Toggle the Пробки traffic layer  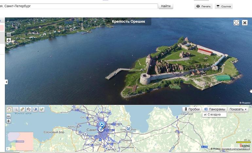pyautogui.click(x=191, y=109)
